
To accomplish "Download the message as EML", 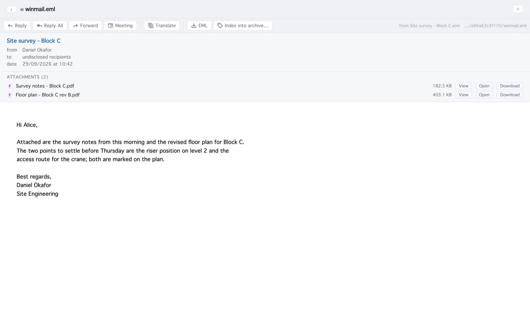I will pos(199,26).
